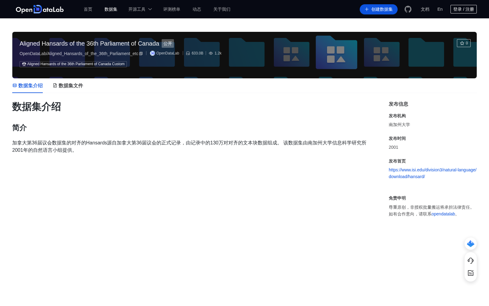The image size is (489, 306).
Task: Click the storage size disk icon
Action: click(x=188, y=53)
